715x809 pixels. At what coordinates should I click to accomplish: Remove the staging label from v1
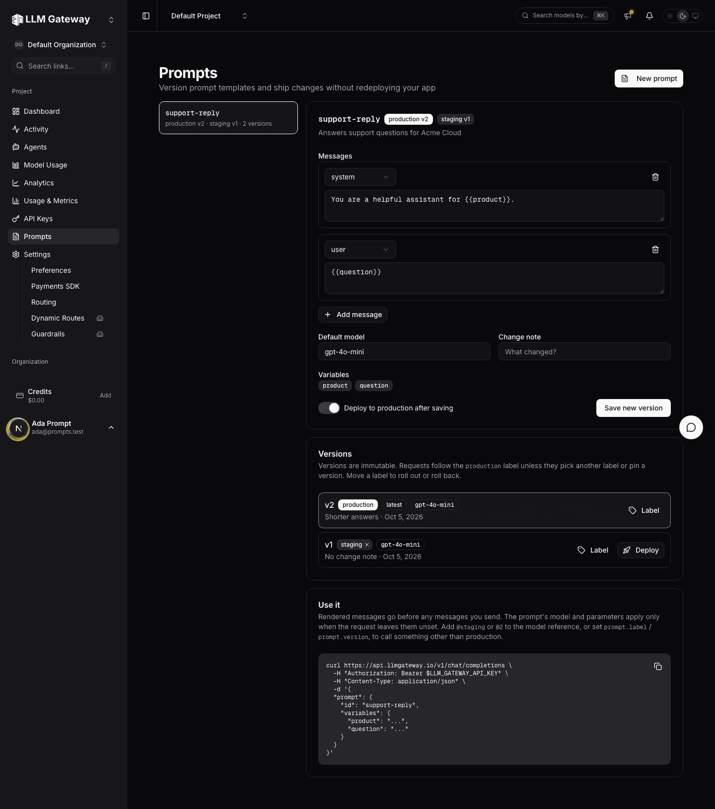click(x=367, y=545)
